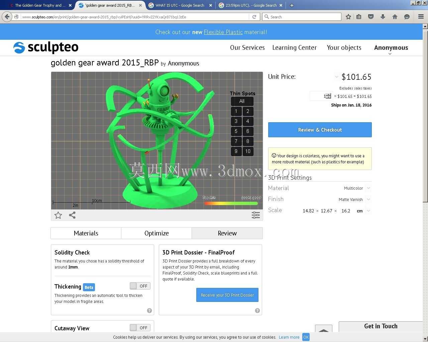
Task: Open the viewer settings sliders icon
Action: pos(256,215)
